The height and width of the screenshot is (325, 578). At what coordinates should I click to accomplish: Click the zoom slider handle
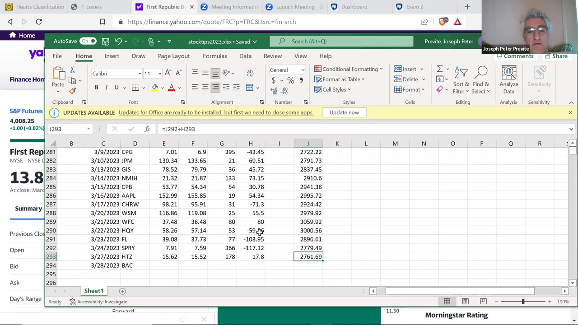(x=523, y=302)
